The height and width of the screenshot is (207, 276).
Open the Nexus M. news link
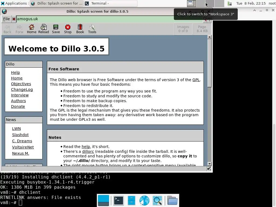click(x=20, y=153)
